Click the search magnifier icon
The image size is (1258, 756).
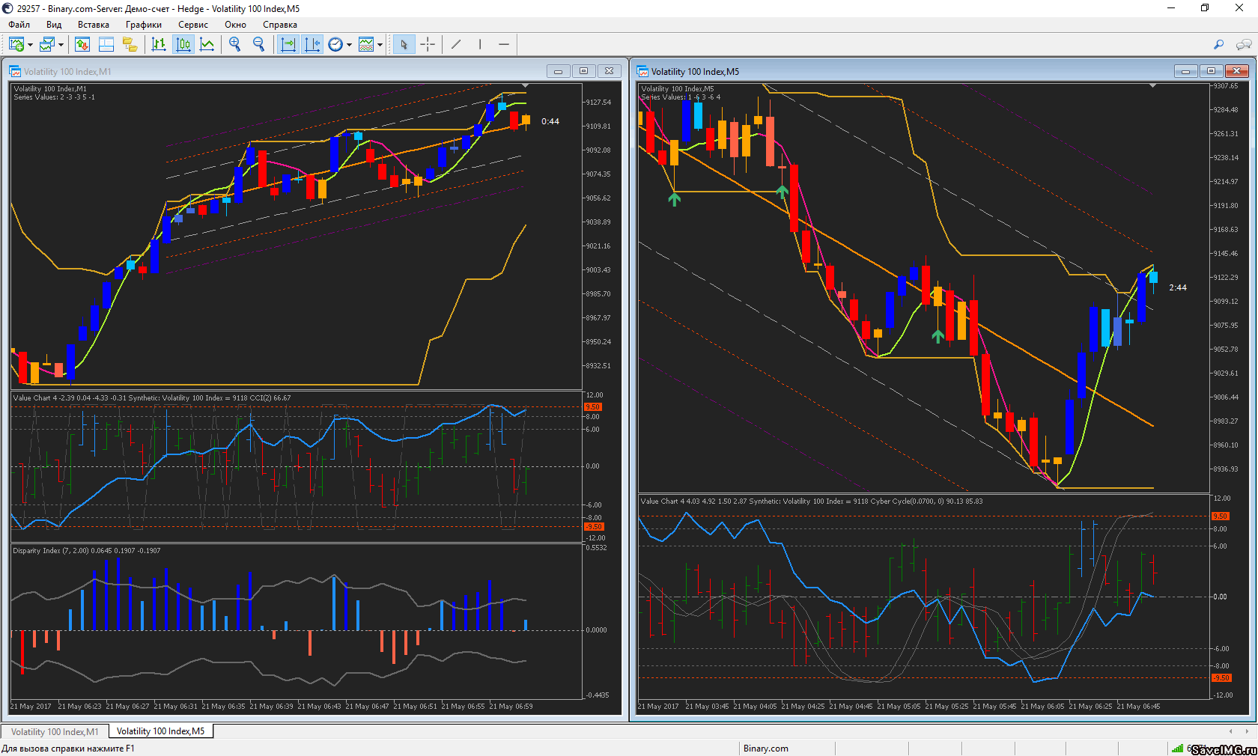[1218, 45]
